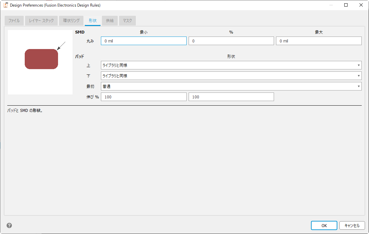Screen dimensions: 369x234
Task: Click the 最初 row label
Action: (90, 87)
